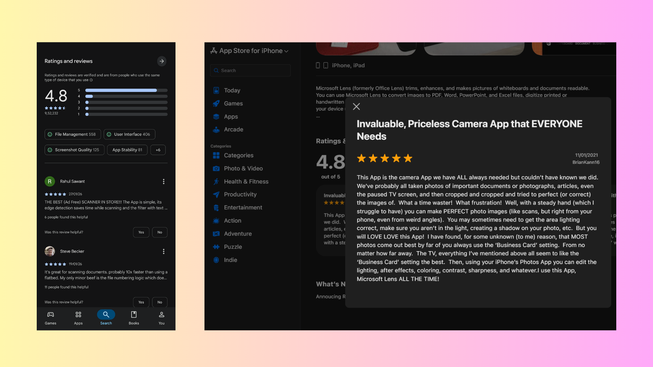The height and width of the screenshot is (367, 653).
Task: Open all ratings with the arrow button
Action: pos(162,61)
